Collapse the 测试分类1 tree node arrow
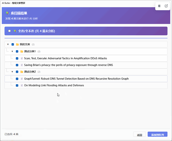The image size is (172, 141). click(12, 51)
